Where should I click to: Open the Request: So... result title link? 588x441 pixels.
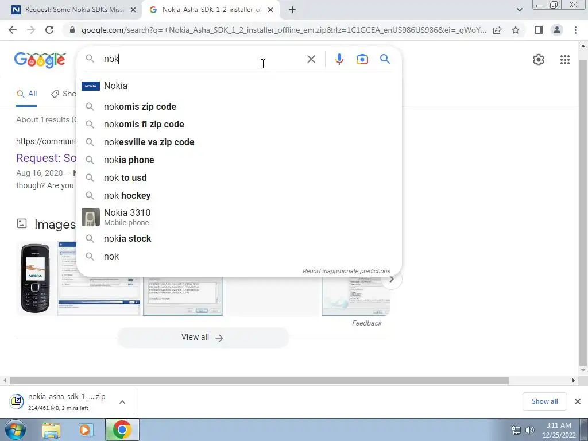[x=46, y=158]
